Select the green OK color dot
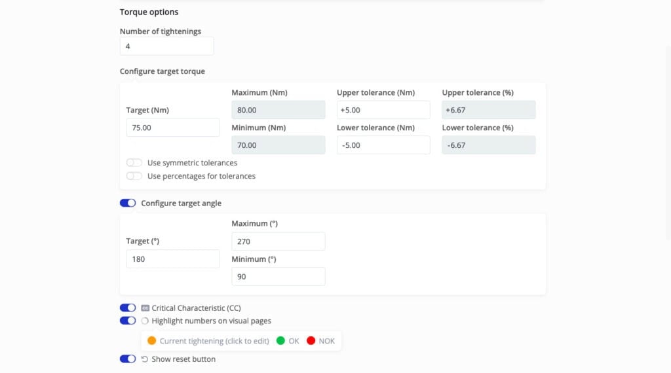Viewport: 671px width, 373px height. click(x=280, y=341)
